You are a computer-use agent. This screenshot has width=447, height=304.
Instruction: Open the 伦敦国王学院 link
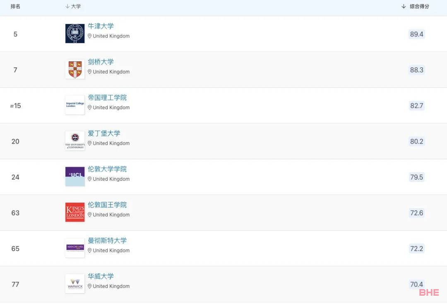coord(107,205)
